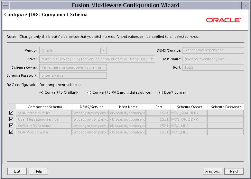Select the Don't convert radio option
251x179 pixels.
pos(161,92)
